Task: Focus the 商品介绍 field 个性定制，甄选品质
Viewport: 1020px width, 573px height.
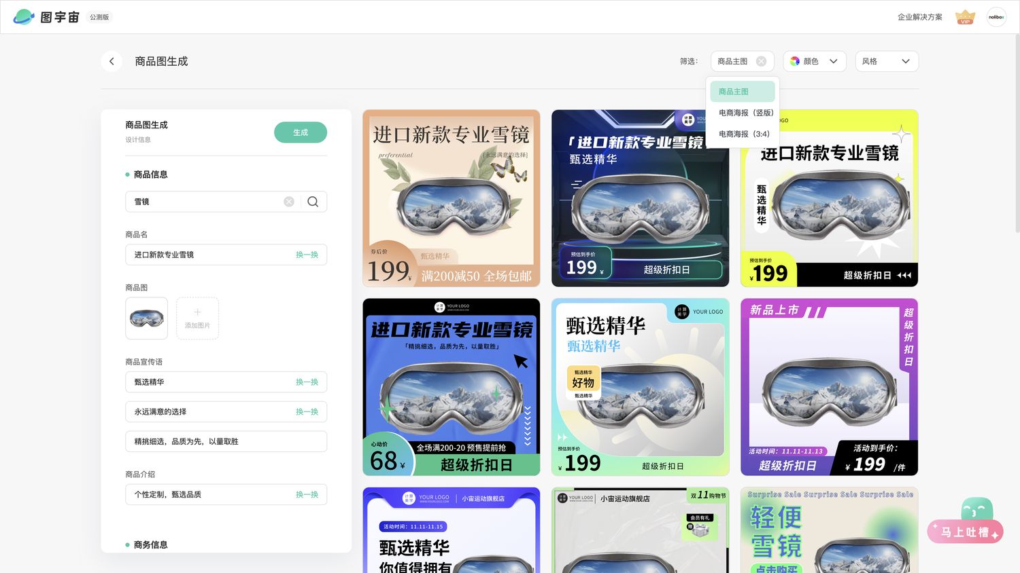Action: tap(226, 494)
